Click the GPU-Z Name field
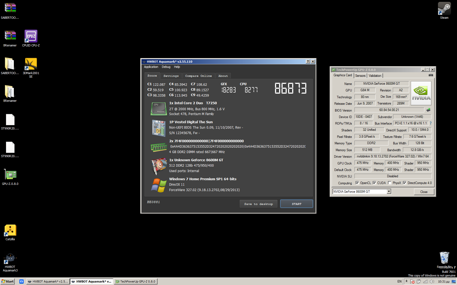 coord(381,84)
